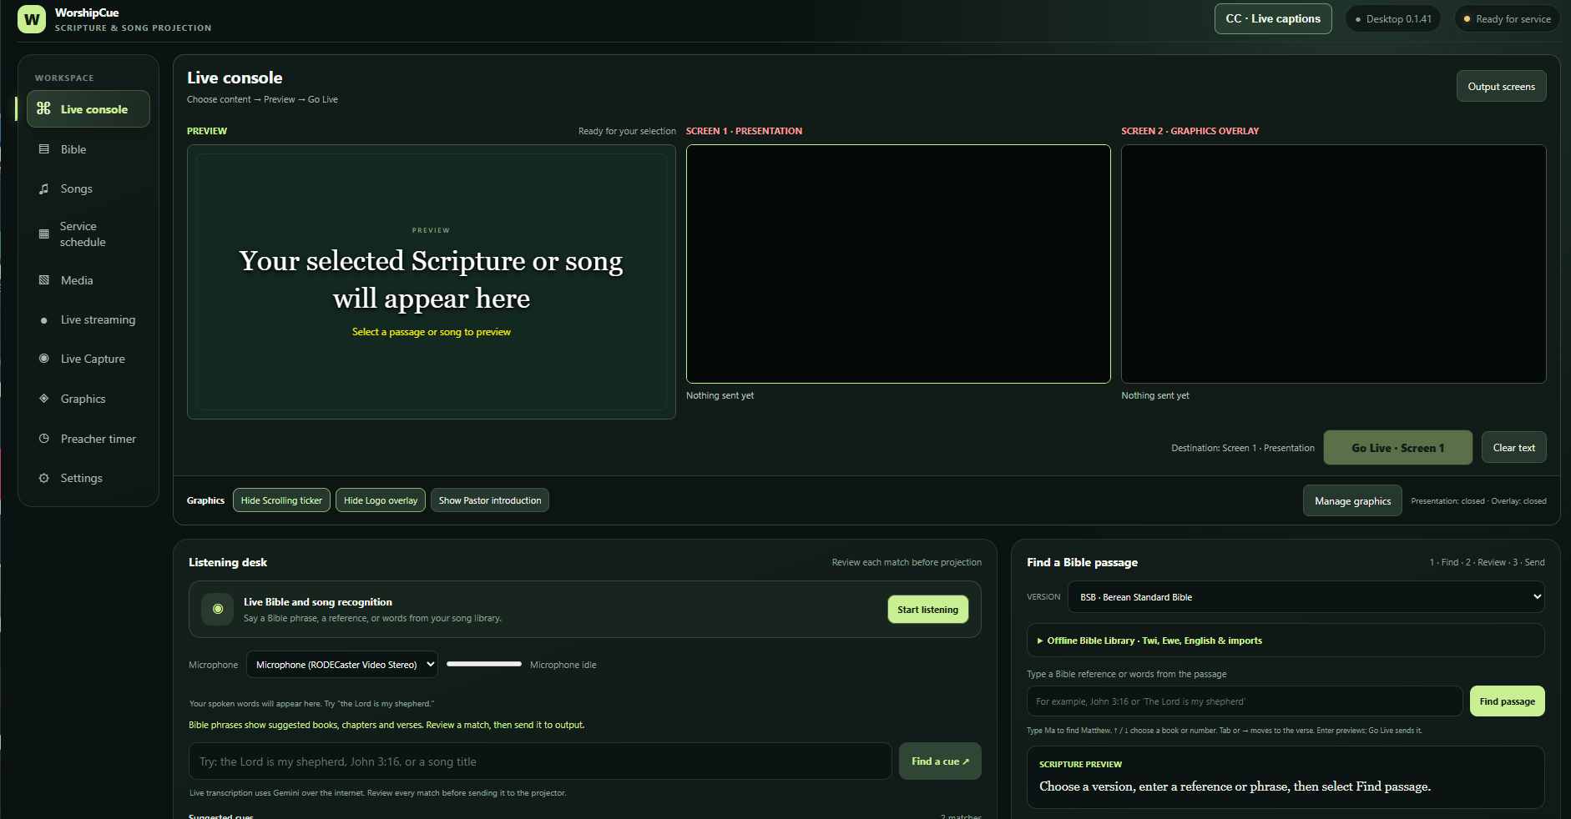The width and height of the screenshot is (1571, 819).
Task: Click the Desktop 0.1.41 version badge
Action: point(1393,18)
